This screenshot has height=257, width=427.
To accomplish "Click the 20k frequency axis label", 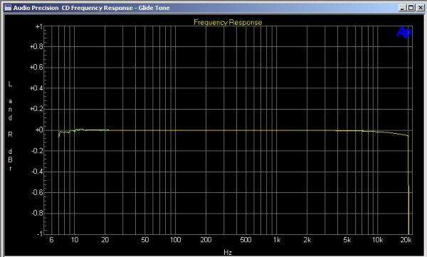I will coord(406,240).
